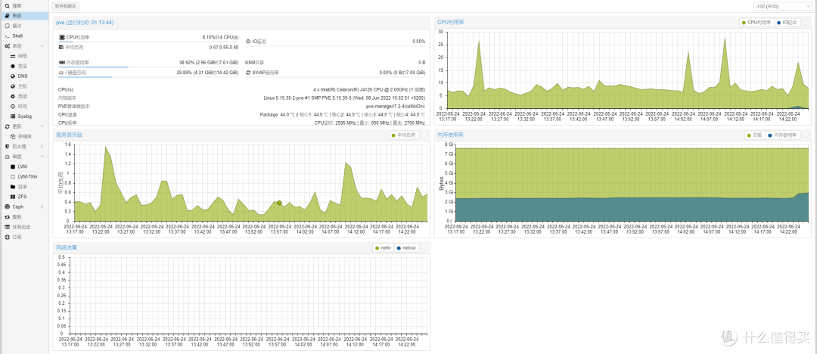Viewport: 817px width, 354px height.
Task: Toggle the 平均负荷 legend in server load chart
Action: point(404,135)
